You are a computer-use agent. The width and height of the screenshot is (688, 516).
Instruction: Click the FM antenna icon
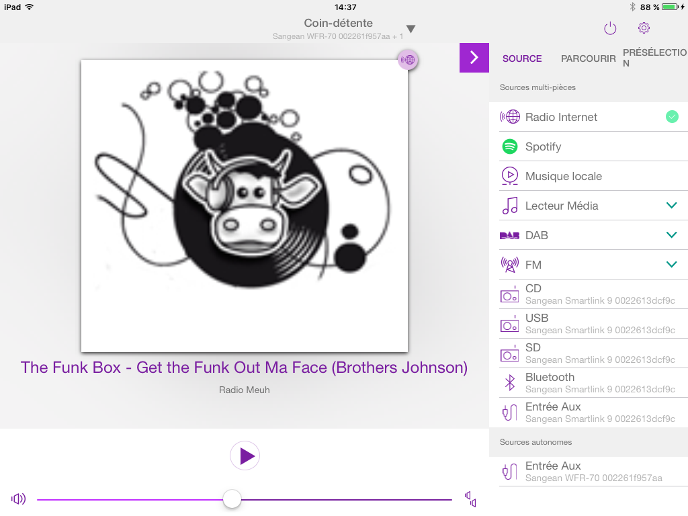coord(510,265)
